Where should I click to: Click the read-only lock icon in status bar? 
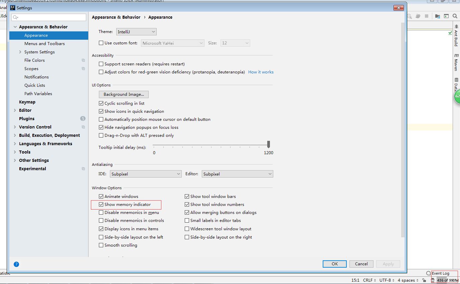(x=424, y=280)
